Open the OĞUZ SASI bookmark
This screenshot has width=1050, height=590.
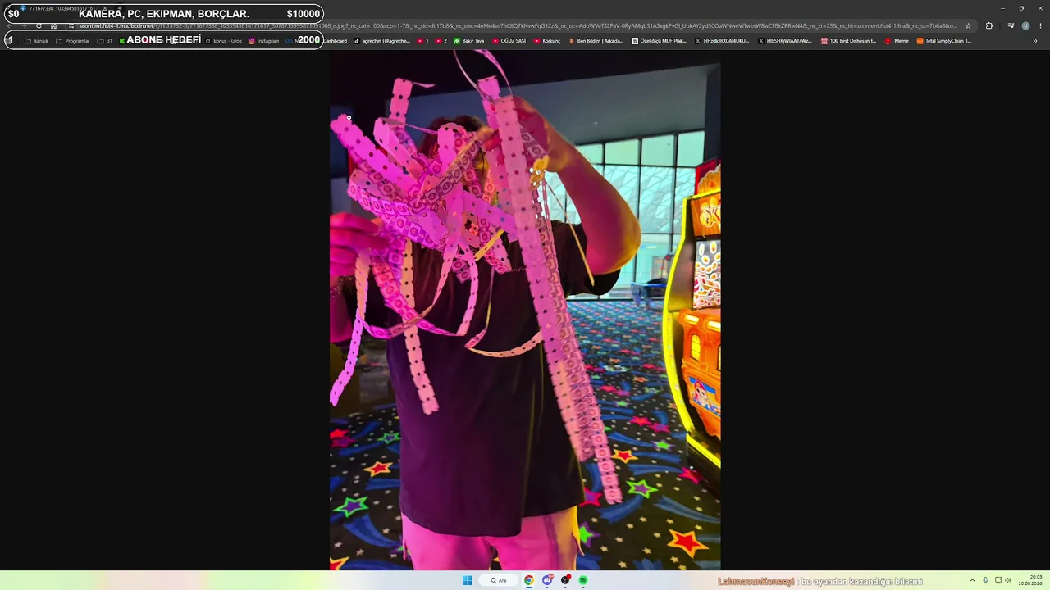(509, 41)
